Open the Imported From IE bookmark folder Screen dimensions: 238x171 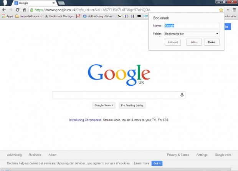click(29, 16)
